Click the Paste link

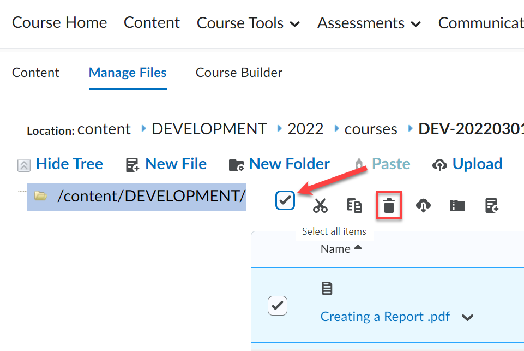click(x=391, y=164)
